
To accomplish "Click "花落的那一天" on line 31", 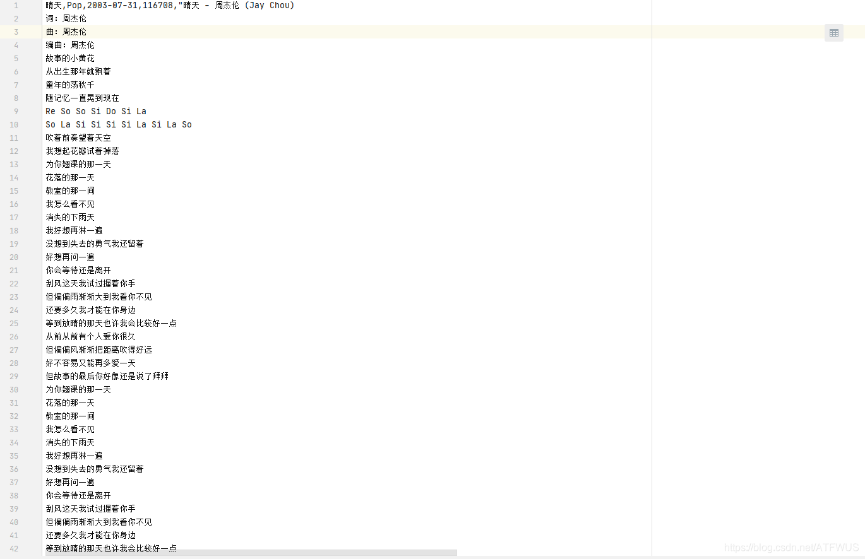I will [70, 403].
